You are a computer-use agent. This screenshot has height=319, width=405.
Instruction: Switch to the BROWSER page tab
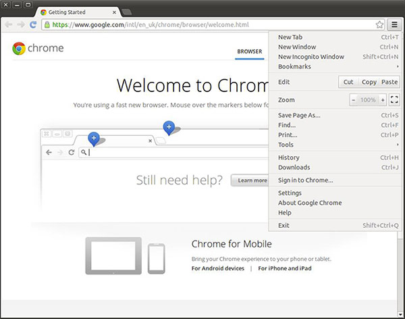point(250,51)
